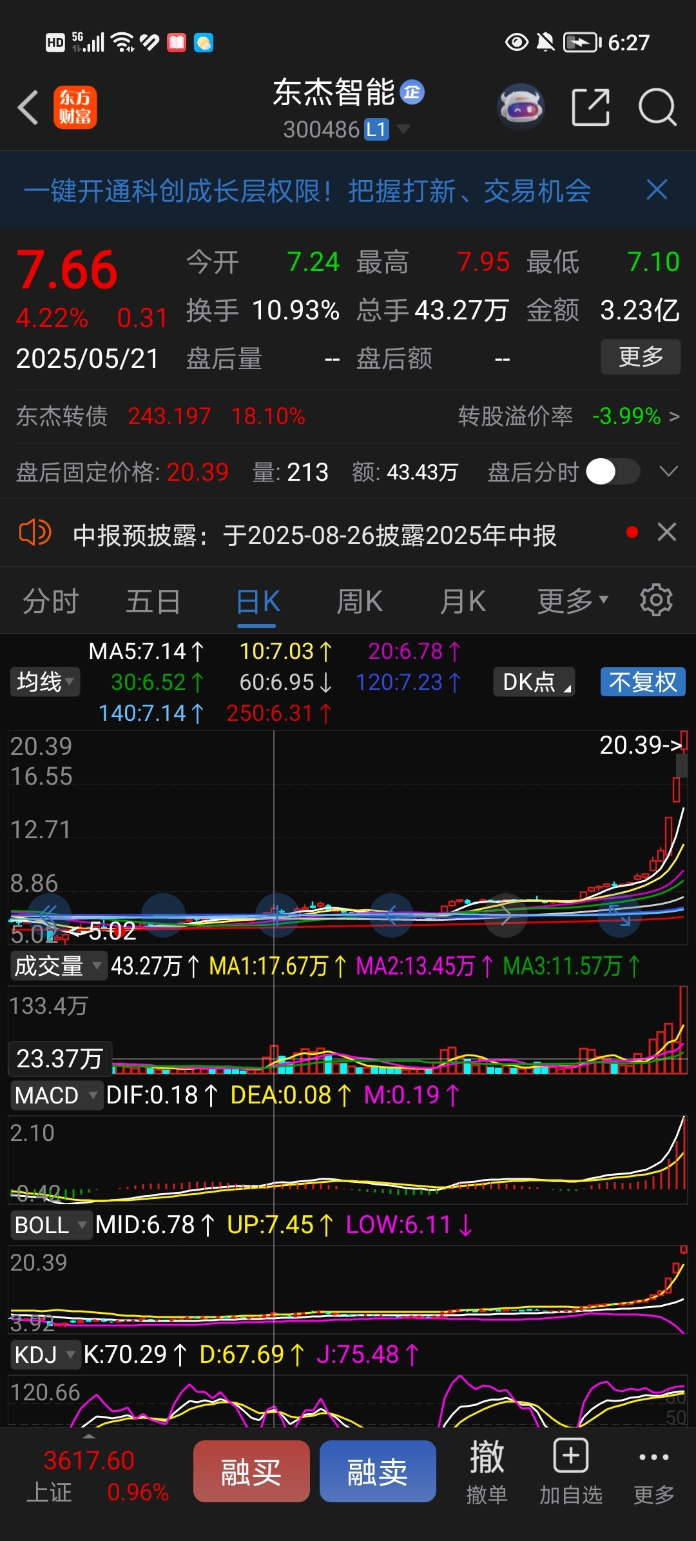Tap the 加自选 plus icon
The image size is (696, 1541).
tap(571, 1456)
